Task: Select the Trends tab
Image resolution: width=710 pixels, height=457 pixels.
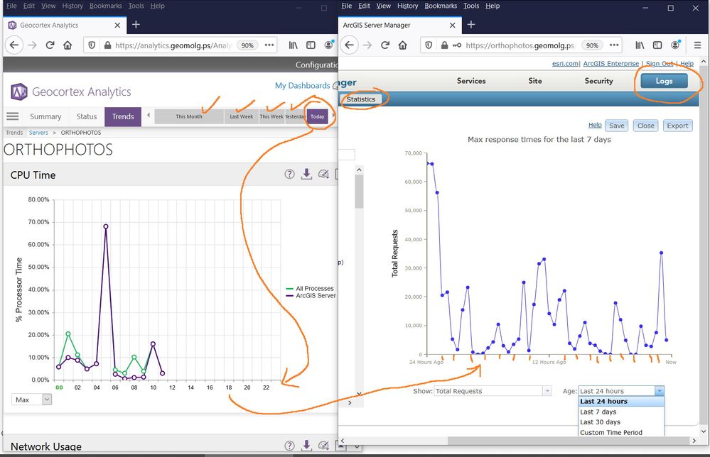Action: click(x=123, y=116)
